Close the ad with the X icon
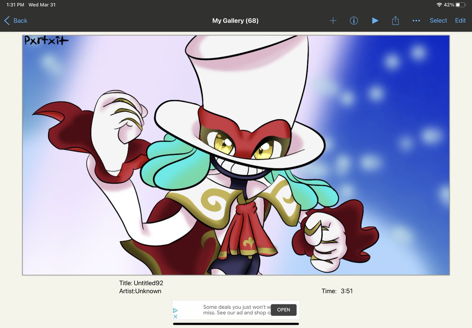Screen dimensions: 472x328 click(175, 316)
